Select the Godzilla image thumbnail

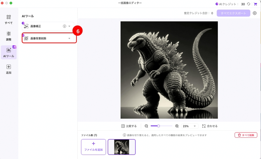[x=122, y=147]
